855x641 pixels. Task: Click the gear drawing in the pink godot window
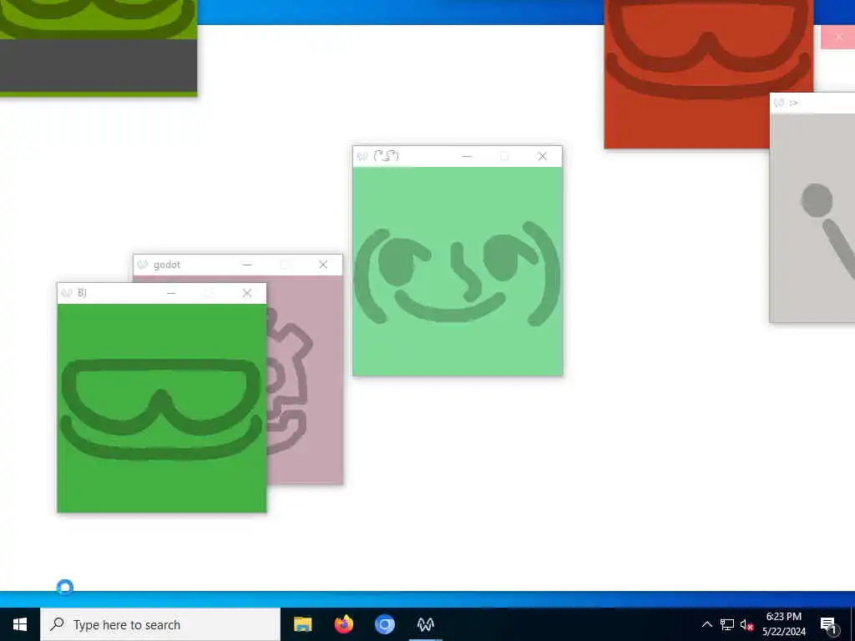pos(291,381)
